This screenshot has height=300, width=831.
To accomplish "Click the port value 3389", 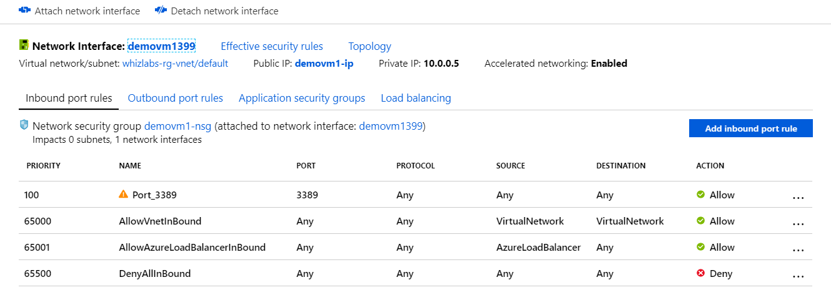I will tap(307, 195).
